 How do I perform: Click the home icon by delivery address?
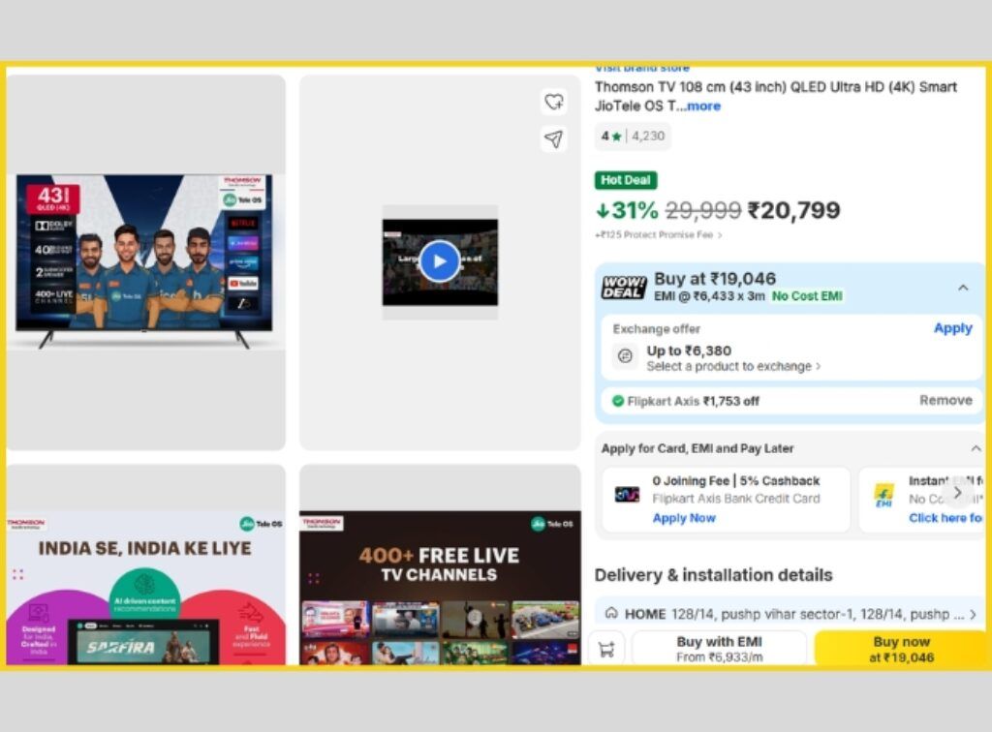611,613
